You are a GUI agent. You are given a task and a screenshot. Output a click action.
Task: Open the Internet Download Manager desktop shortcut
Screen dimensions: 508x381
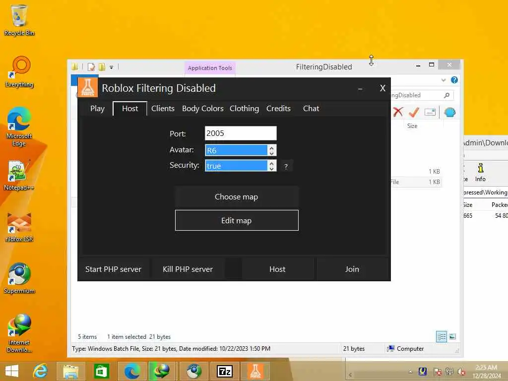tap(19, 333)
